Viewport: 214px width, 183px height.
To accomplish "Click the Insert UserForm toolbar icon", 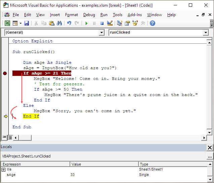I will tap(15, 23).
